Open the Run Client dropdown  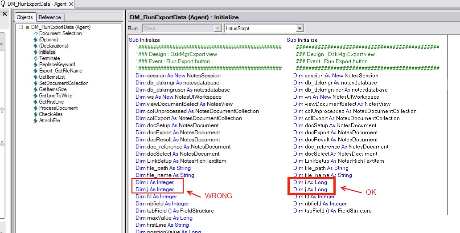pos(218,28)
